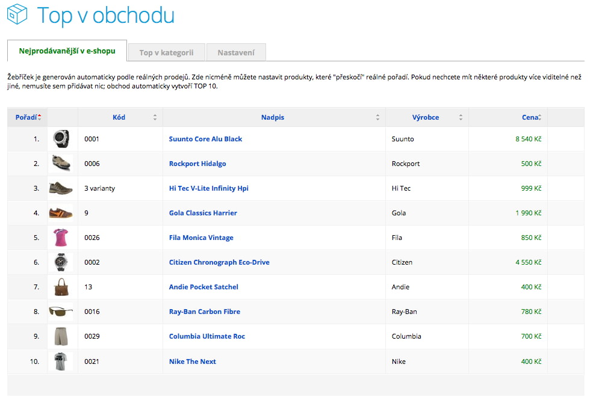Image resolution: width=593 pixels, height=397 pixels.
Task: Click the price 850 Kč
Action: tap(531, 238)
